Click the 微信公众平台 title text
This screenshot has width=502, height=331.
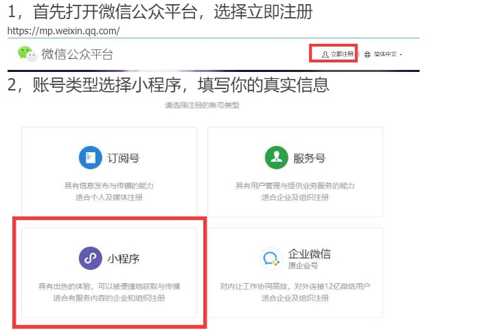pos(77,54)
